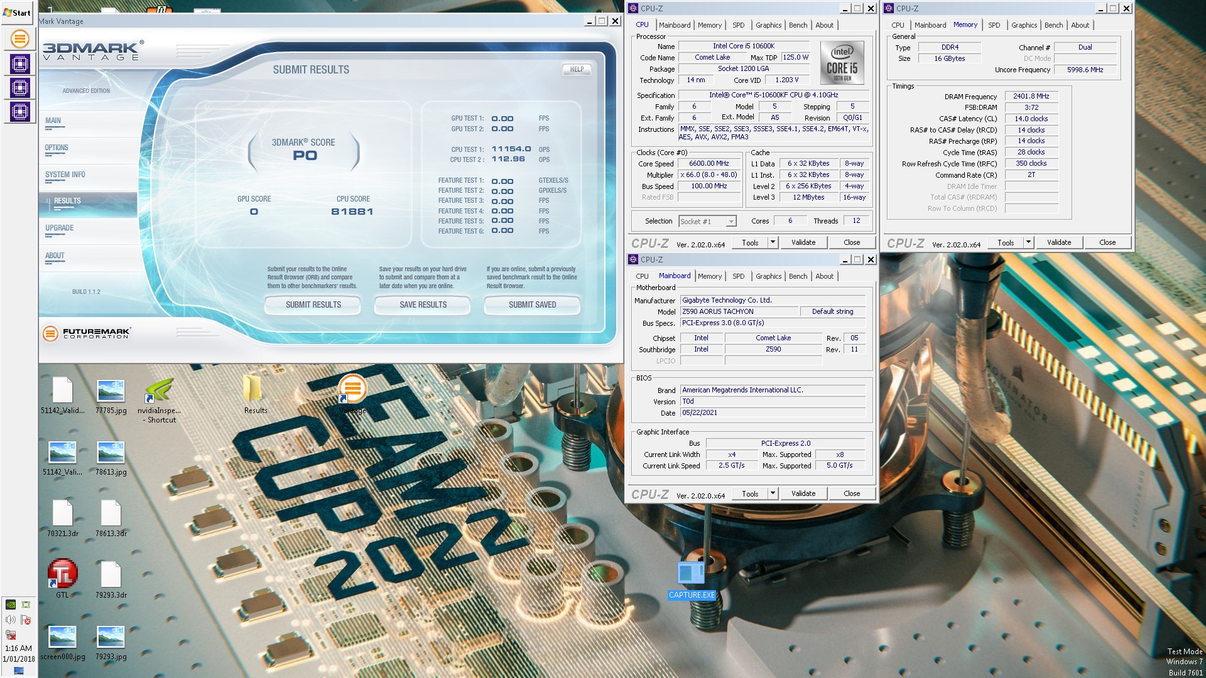
Task: Click the CPU score value 81881
Action: tap(352, 212)
